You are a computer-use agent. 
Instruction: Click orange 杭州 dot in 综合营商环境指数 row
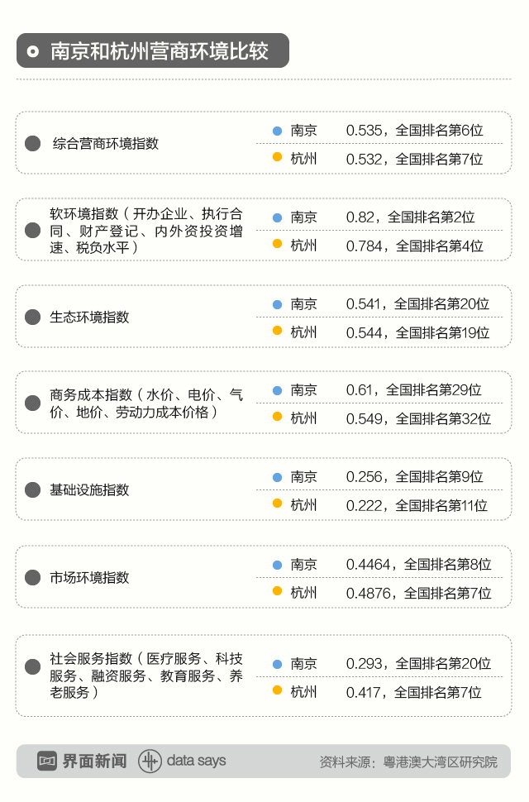coord(278,157)
